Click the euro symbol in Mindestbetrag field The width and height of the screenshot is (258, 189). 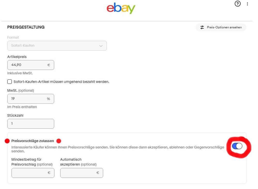point(49,173)
